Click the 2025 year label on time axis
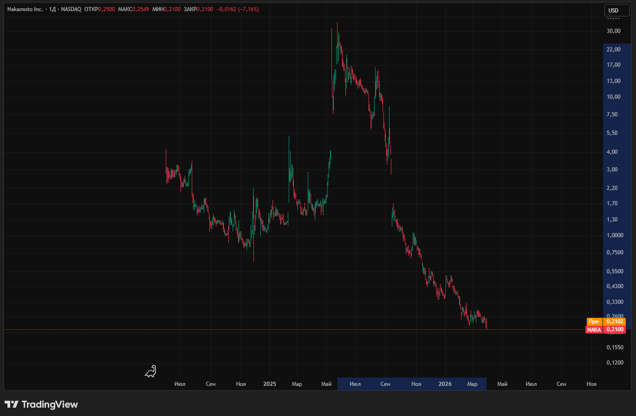Screen dimensions: 636x416 (x=269, y=384)
